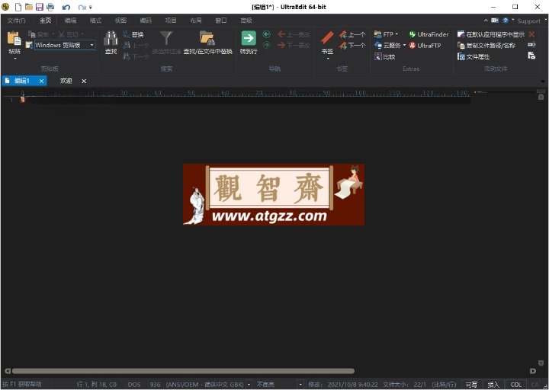This screenshot has width=549, height=390.
Task: Click 复制文件路径/名称 (copy file path)
Action: pyautogui.click(x=486, y=46)
